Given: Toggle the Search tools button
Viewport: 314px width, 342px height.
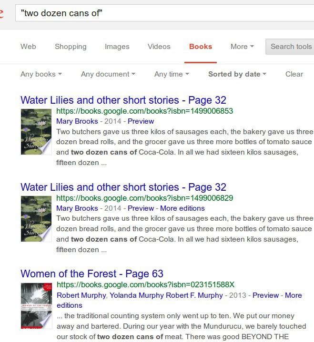Looking at the screenshot, I should click(290, 47).
